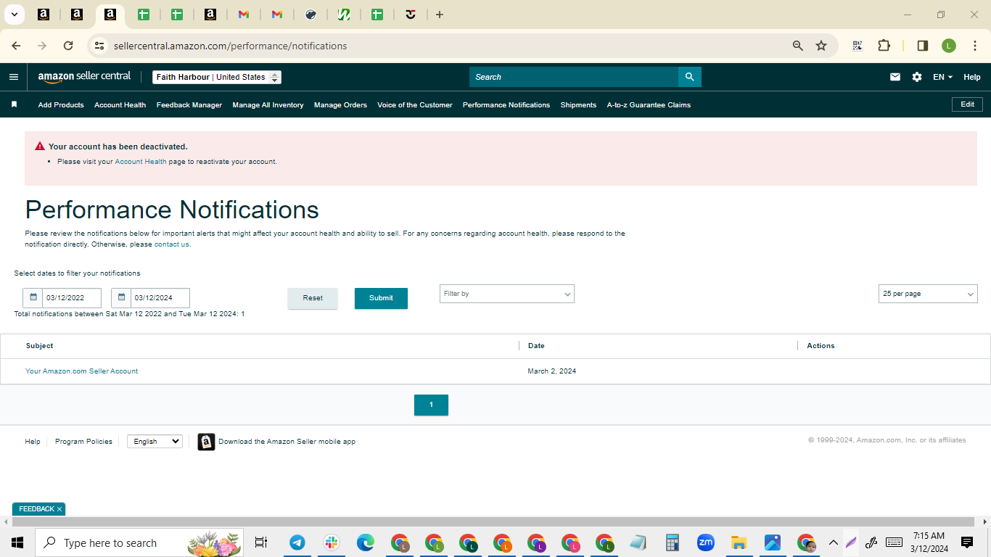The height and width of the screenshot is (557, 991).
Task: Click the horizontal scrollbar at page bottom
Action: [493, 522]
